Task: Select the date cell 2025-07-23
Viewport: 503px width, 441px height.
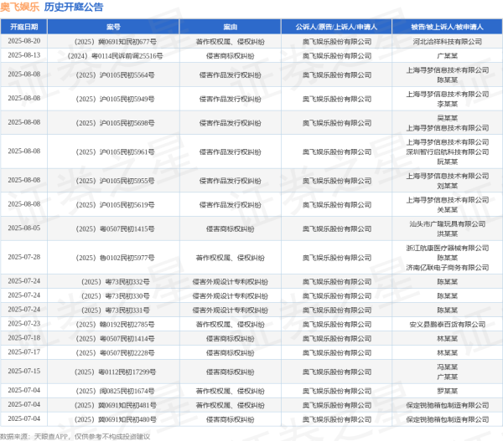Action: (24, 324)
